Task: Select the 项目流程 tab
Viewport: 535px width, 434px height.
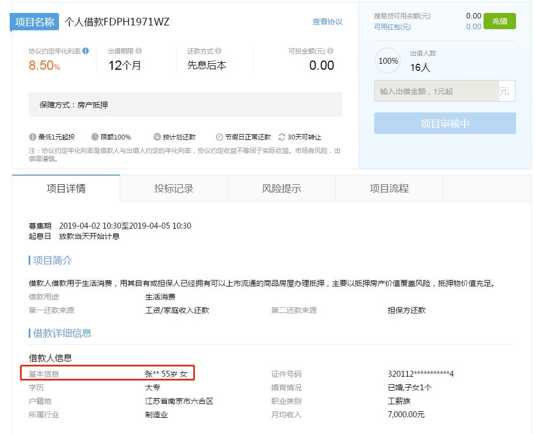Action: tap(389, 189)
